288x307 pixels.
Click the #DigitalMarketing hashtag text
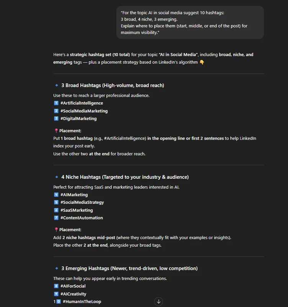(x=79, y=118)
